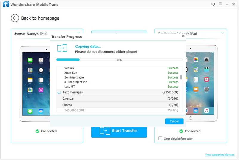Click the Winkek contact entry

click(x=69, y=68)
